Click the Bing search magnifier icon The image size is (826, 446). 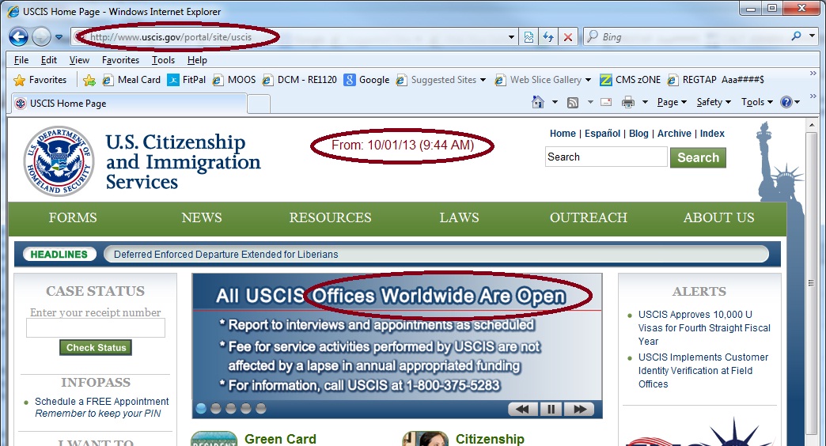(796, 36)
